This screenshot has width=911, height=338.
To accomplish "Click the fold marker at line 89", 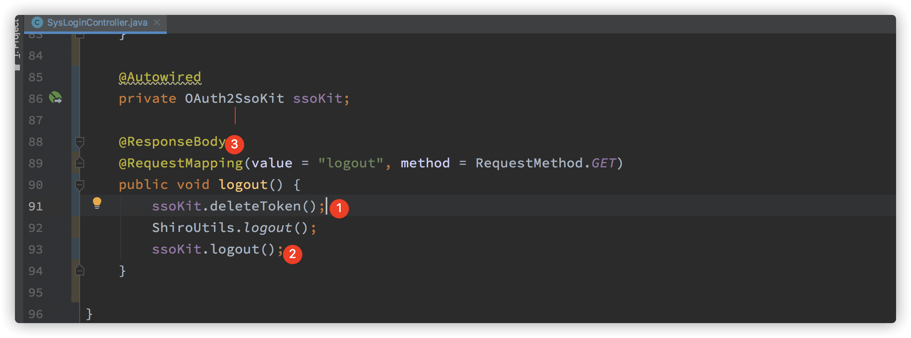I will [80, 163].
